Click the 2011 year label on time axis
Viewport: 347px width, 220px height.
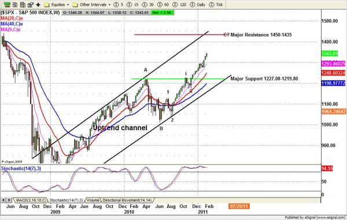tap(203, 212)
